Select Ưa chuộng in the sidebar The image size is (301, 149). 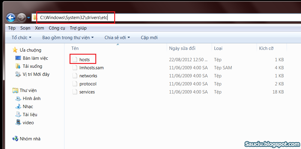pos(31,50)
